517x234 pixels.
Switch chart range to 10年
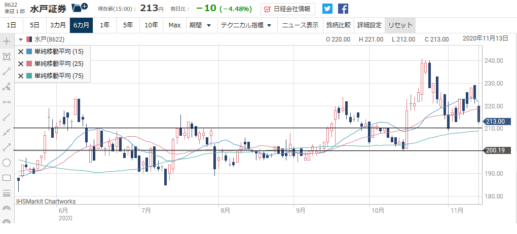(152, 25)
